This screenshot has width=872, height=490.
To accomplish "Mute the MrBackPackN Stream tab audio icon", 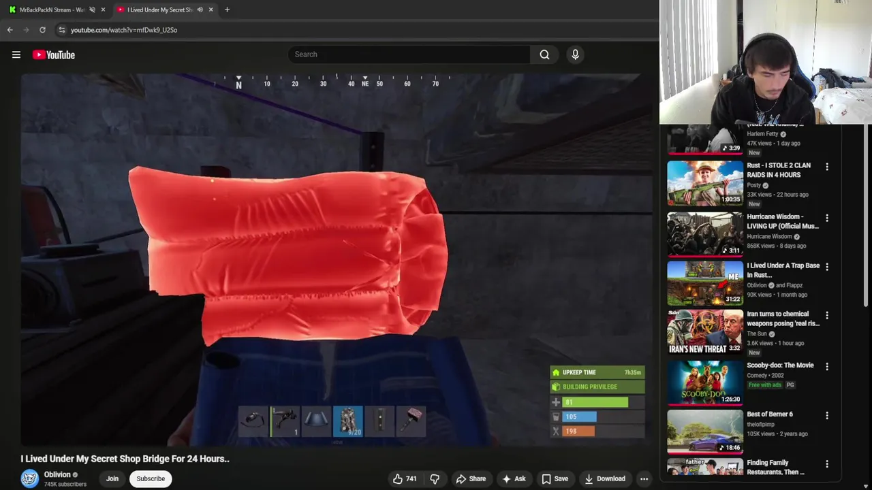I will 92,10.
